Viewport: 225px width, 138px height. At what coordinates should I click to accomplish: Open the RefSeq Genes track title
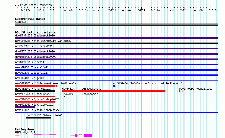(26, 129)
